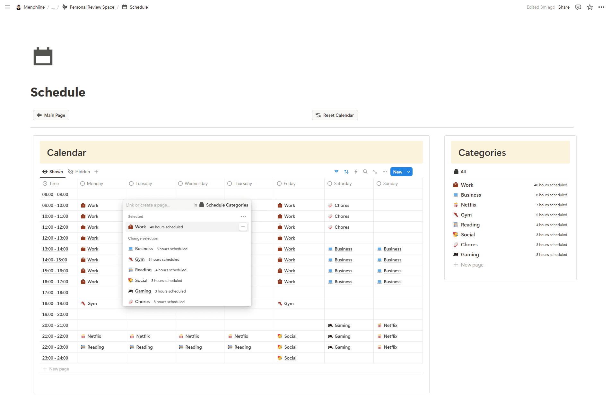Open the Sunday column header
The height and width of the screenshot is (416, 610).
tap(398, 183)
